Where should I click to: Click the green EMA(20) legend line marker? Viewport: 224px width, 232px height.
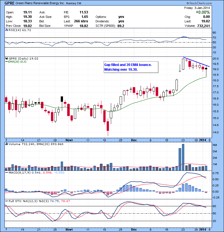[6, 62]
